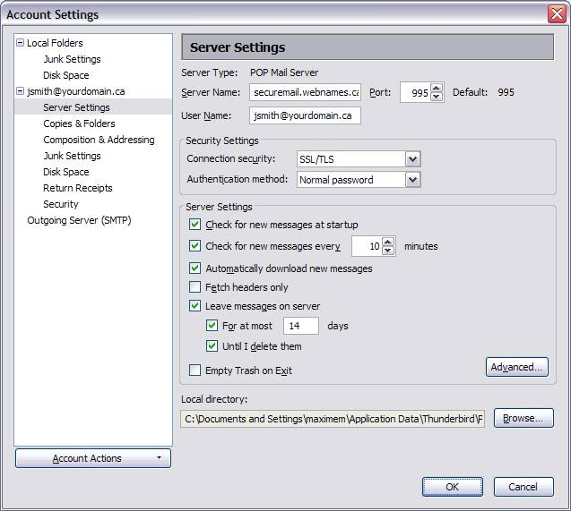The height and width of the screenshot is (511, 571).
Task: Decrease the port number with down arrow
Action: (x=437, y=97)
